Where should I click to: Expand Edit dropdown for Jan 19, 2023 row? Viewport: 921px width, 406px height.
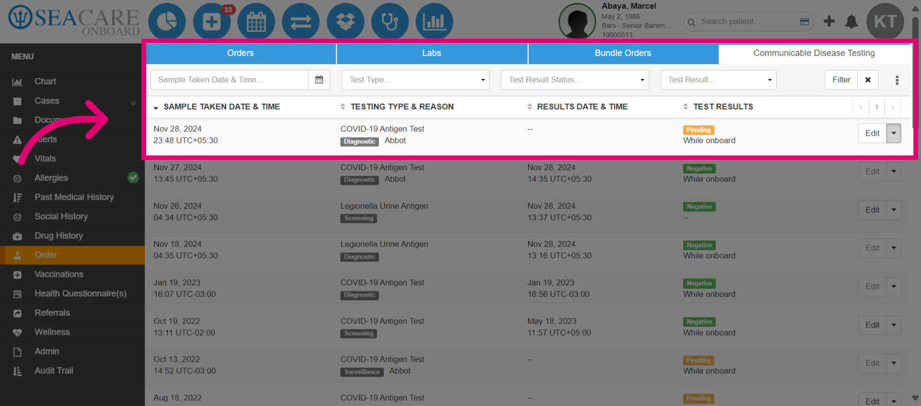click(x=894, y=286)
